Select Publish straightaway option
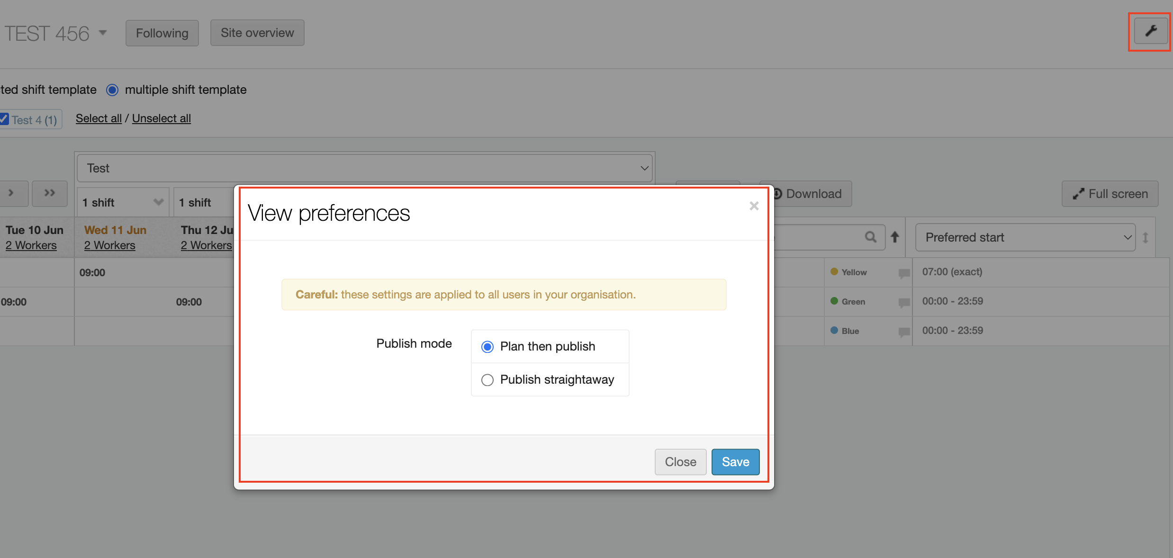1173x558 pixels. point(487,380)
